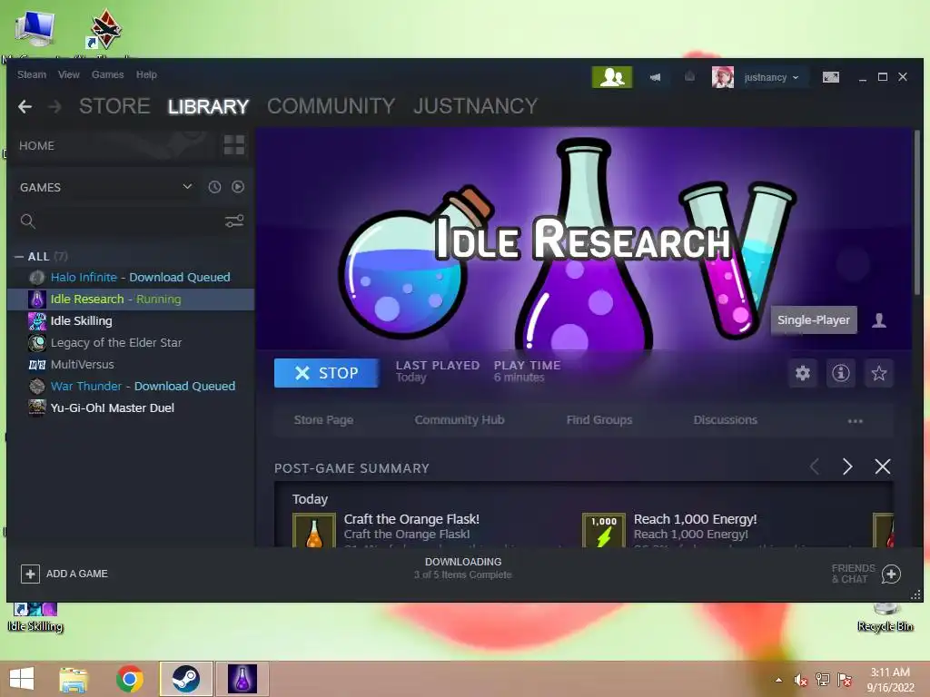Open Steam from the Windows taskbar

(x=185, y=679)
